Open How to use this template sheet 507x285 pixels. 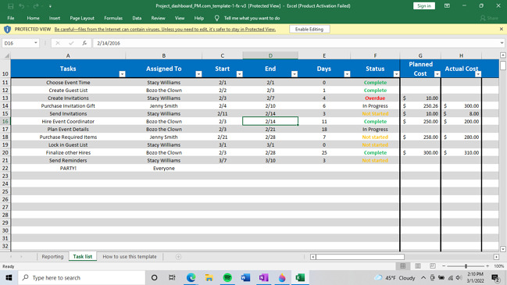pyautogui.click(x=130, y=257)
